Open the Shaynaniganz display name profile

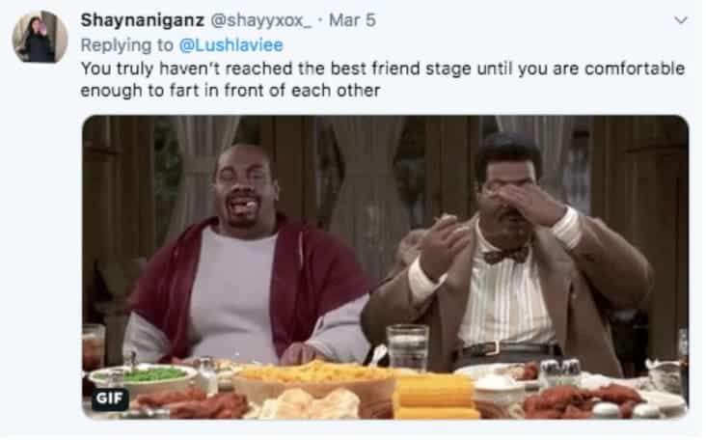click(143, 20)
